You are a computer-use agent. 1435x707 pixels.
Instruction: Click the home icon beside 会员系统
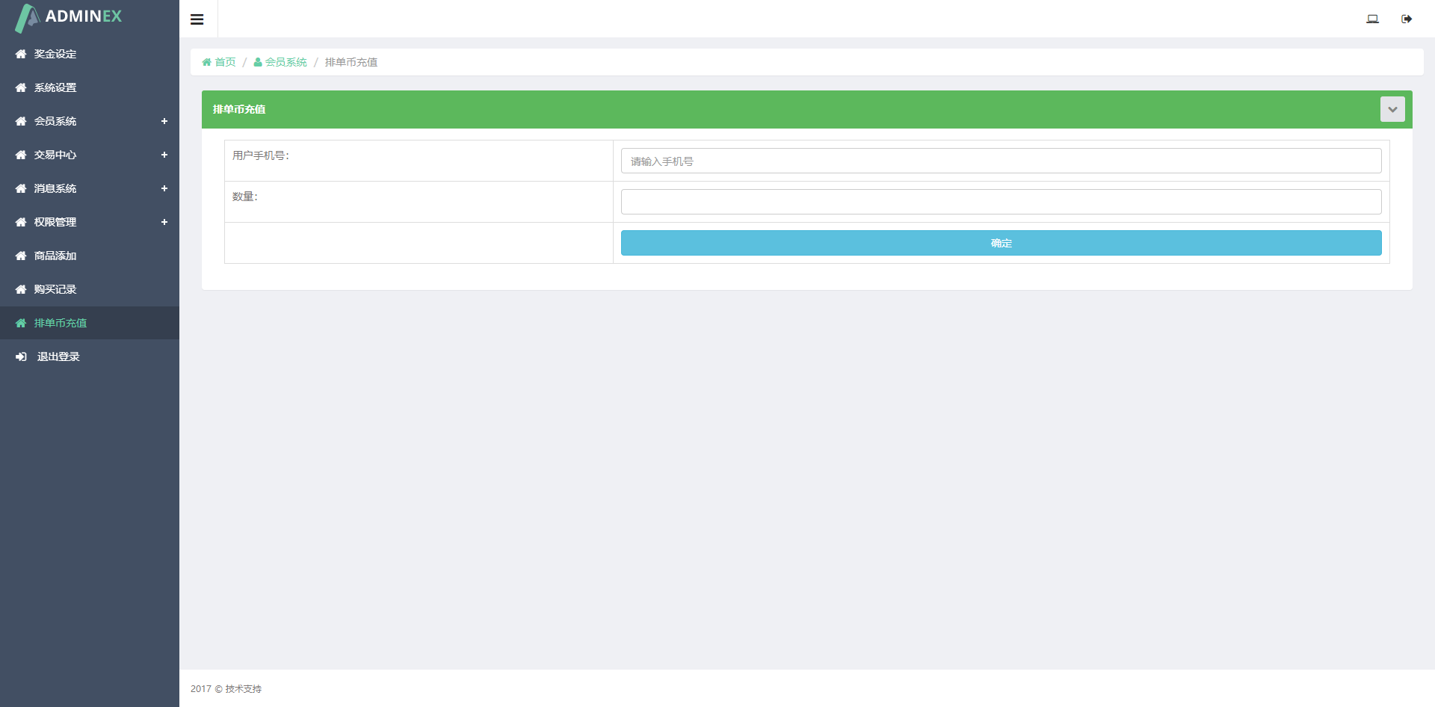[21, 121]
